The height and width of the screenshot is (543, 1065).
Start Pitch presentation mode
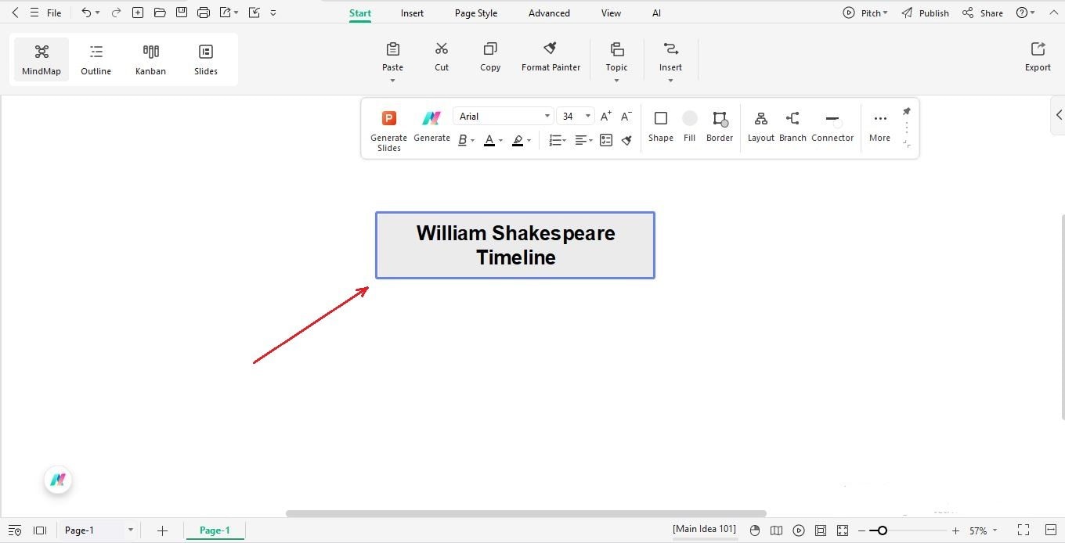coord(865,13)
